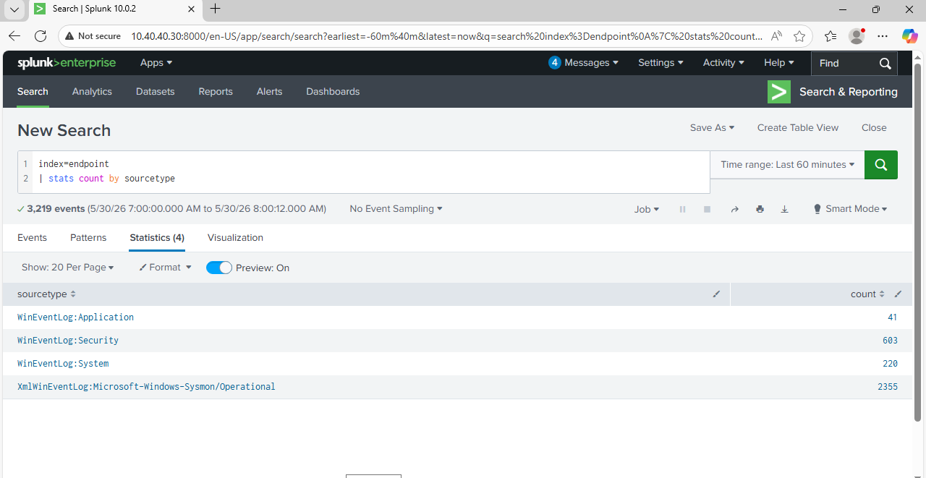The width and height of the screenshot is (926, 478).
Task: Sort by the sourcetype column arrows
Action: [73, 294]
